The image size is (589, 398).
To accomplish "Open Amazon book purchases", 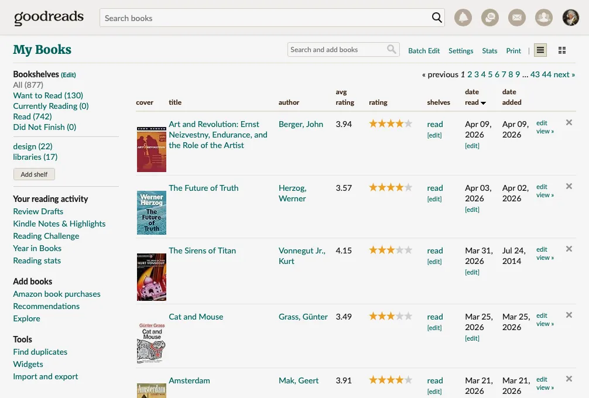I will coord(57,294).
